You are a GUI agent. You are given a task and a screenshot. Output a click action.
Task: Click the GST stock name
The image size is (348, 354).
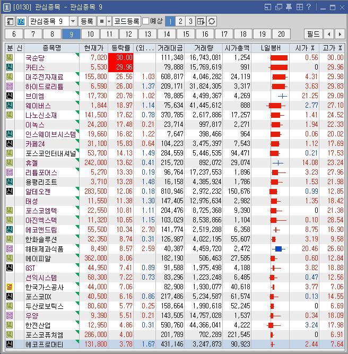click(30, 268)
